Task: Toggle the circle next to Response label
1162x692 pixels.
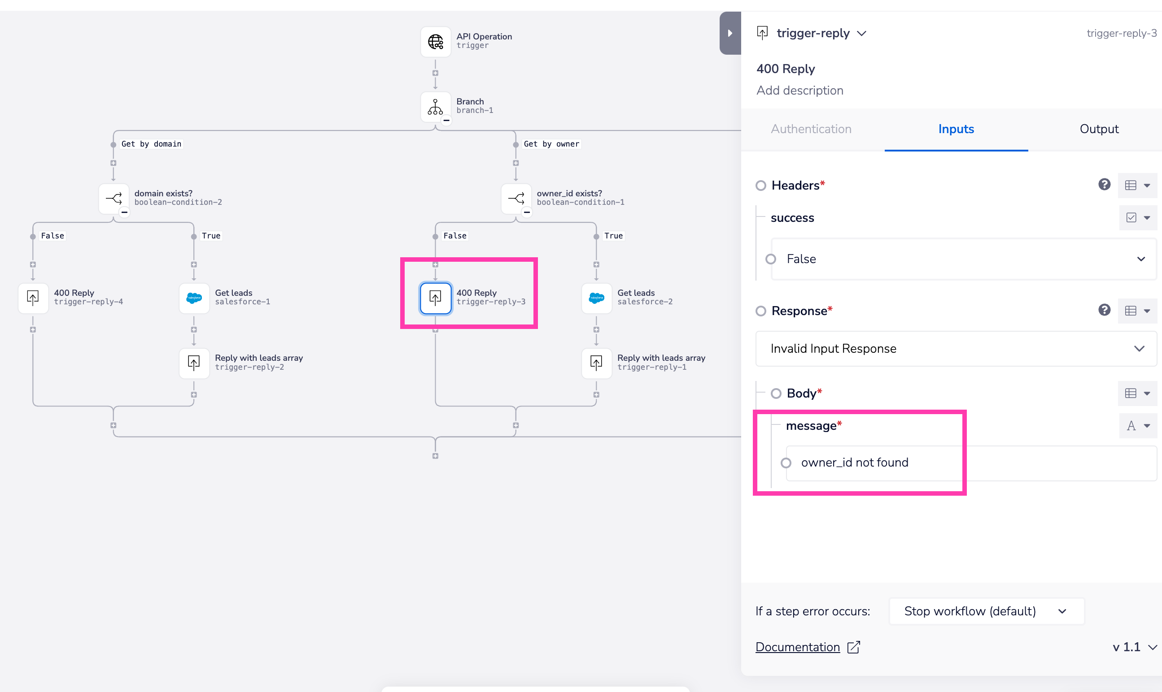Action: [760, 311]
